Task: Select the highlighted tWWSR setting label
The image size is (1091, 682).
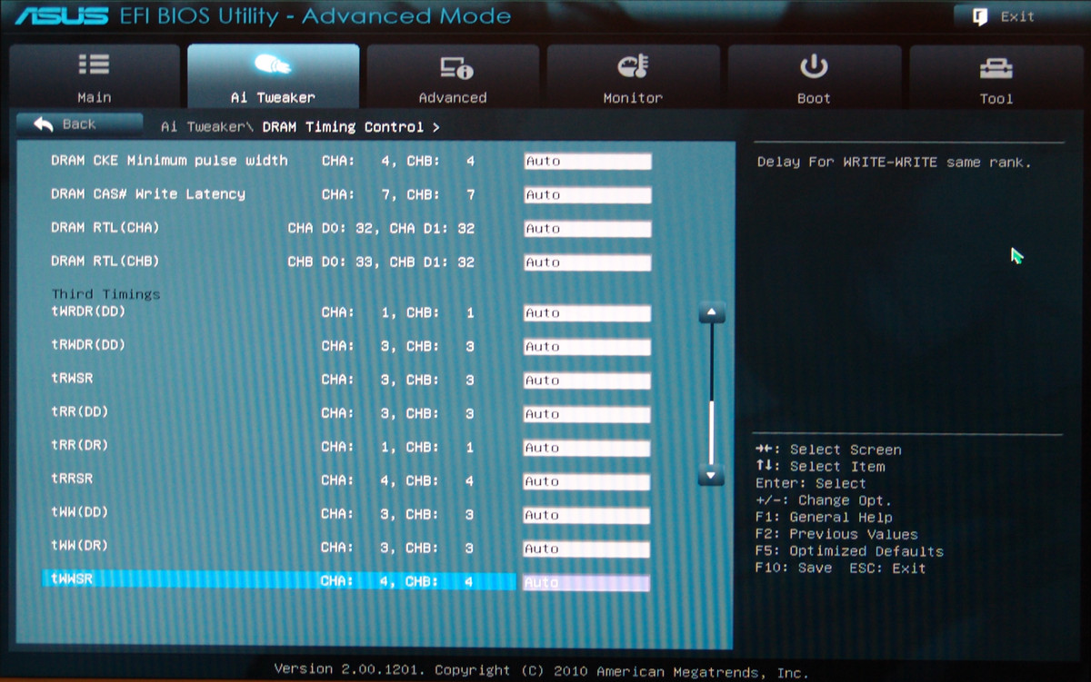Action: [x=72, y=579]
